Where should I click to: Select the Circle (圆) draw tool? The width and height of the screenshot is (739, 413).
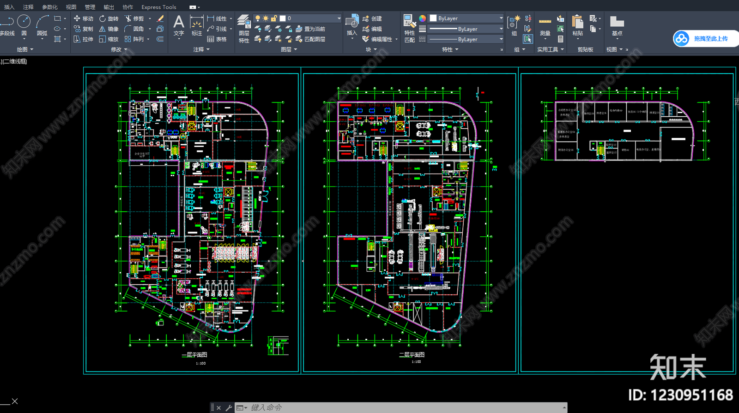pos(24,25)
